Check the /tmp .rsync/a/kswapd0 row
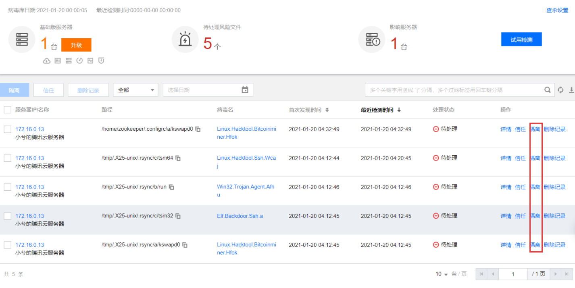575x288 pixels. click(7, 245)
